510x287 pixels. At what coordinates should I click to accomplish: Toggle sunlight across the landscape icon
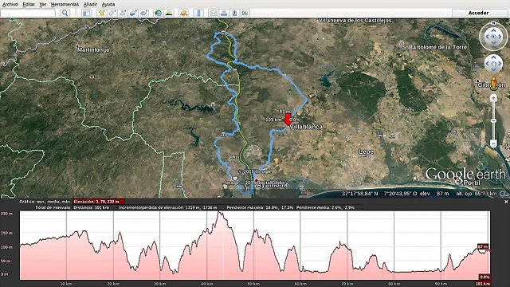(x=169, y=13)
